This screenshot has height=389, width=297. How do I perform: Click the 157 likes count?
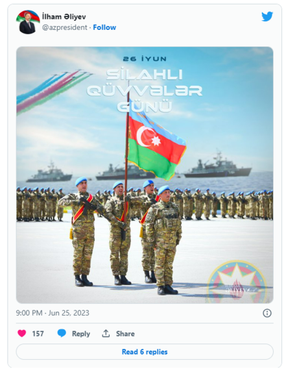(38, 334)
